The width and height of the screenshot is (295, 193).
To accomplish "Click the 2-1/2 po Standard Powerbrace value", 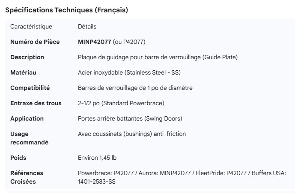I will (x=121, y=103).
